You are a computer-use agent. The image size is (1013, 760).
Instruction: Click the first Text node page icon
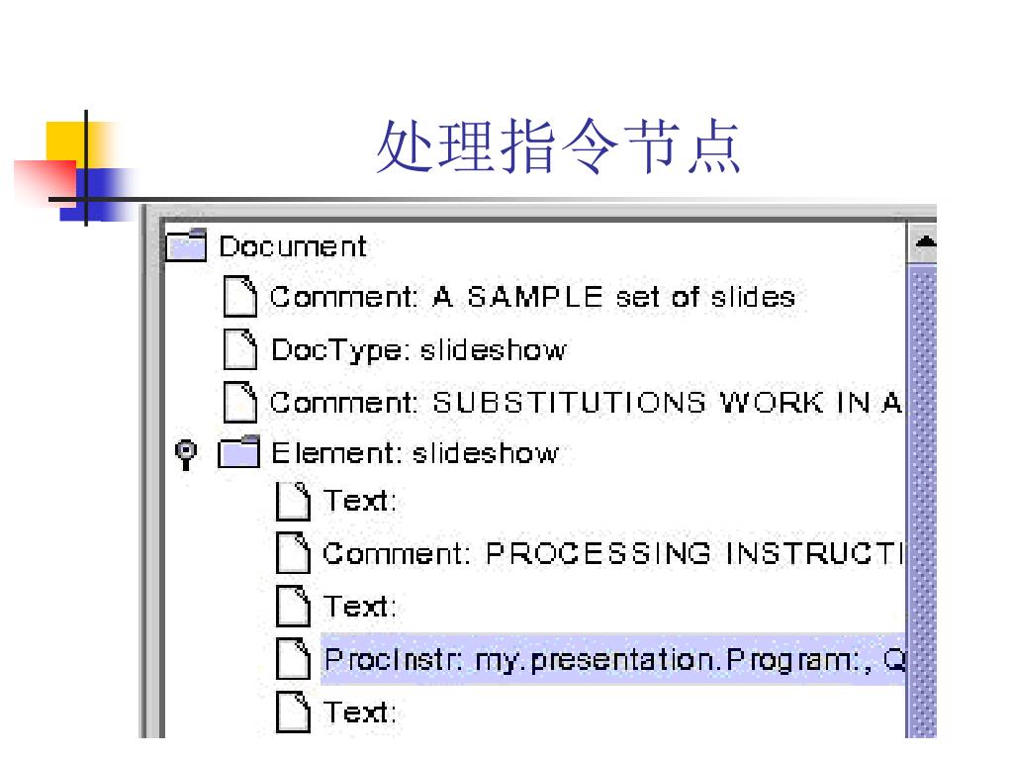293,502
